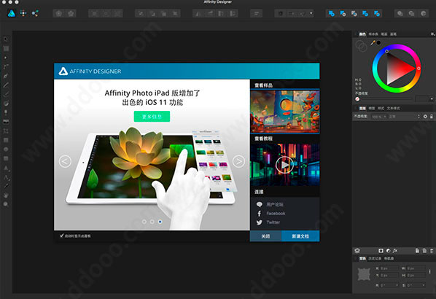Select the Fill gradient tool
Screen dimensions: 436x299
6,104
